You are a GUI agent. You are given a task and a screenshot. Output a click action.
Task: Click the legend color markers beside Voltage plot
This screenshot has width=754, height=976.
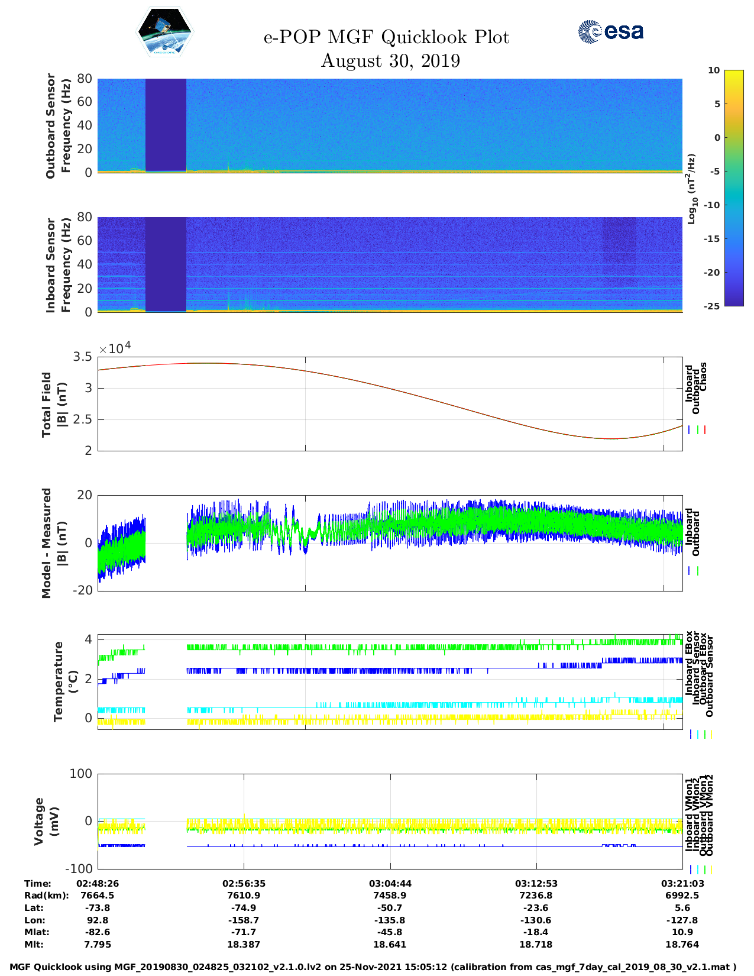700,870
